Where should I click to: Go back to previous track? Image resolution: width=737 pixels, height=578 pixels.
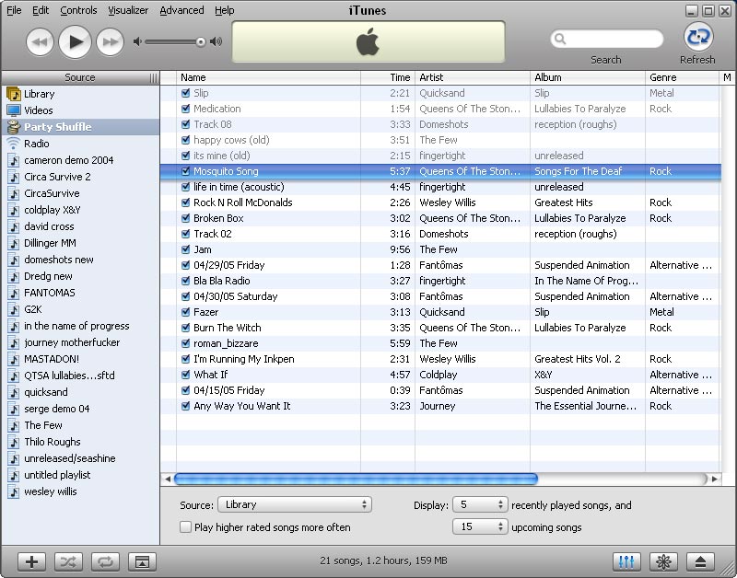click(x=40, y=41)
